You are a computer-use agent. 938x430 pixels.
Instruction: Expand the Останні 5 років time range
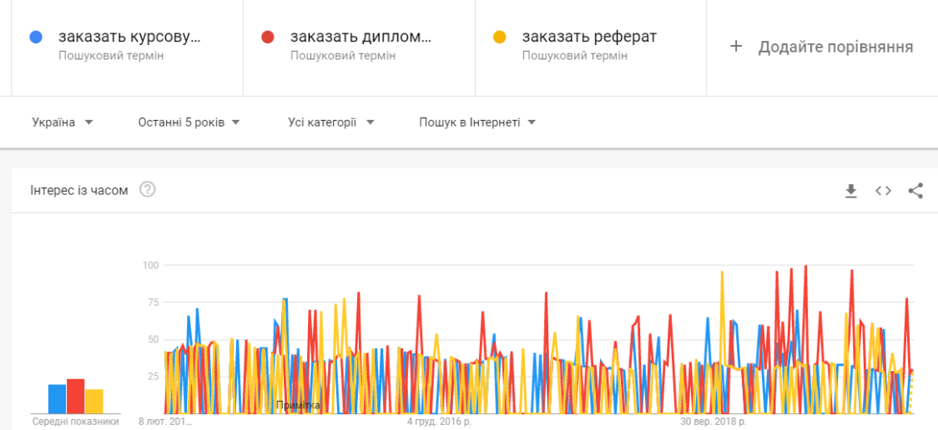point(189,122)
